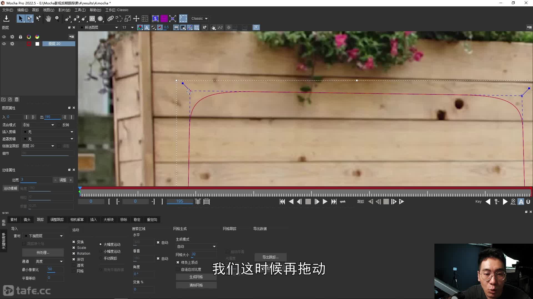This screenshot has height=299, width=533.
Task: Toggle the magenta Grid display icon
Action: tap(164, 19)
